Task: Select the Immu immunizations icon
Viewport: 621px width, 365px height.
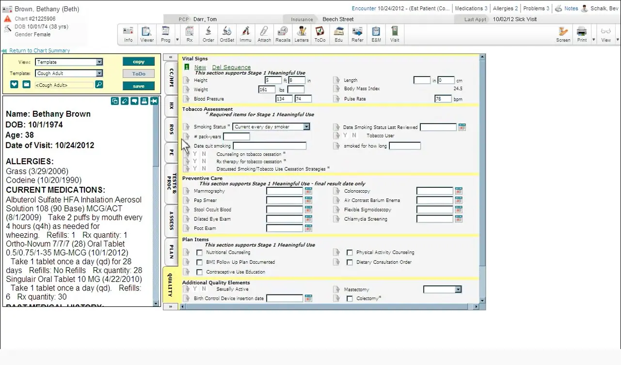Action: pyautogui.click(x=245, y=33)
